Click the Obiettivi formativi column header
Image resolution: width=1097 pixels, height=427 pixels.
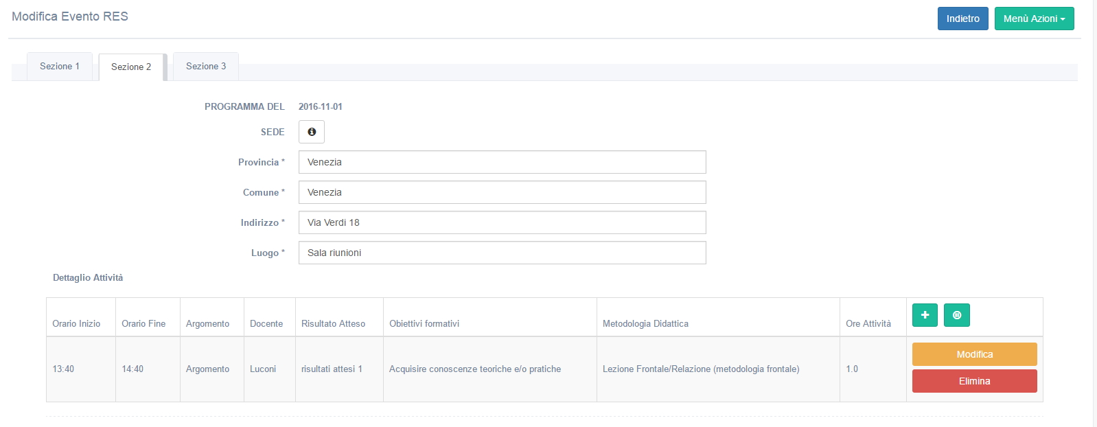(x=424, y=323)
